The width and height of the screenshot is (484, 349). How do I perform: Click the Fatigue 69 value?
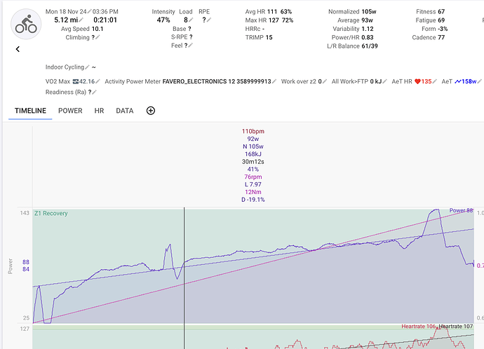click(441, 20)
